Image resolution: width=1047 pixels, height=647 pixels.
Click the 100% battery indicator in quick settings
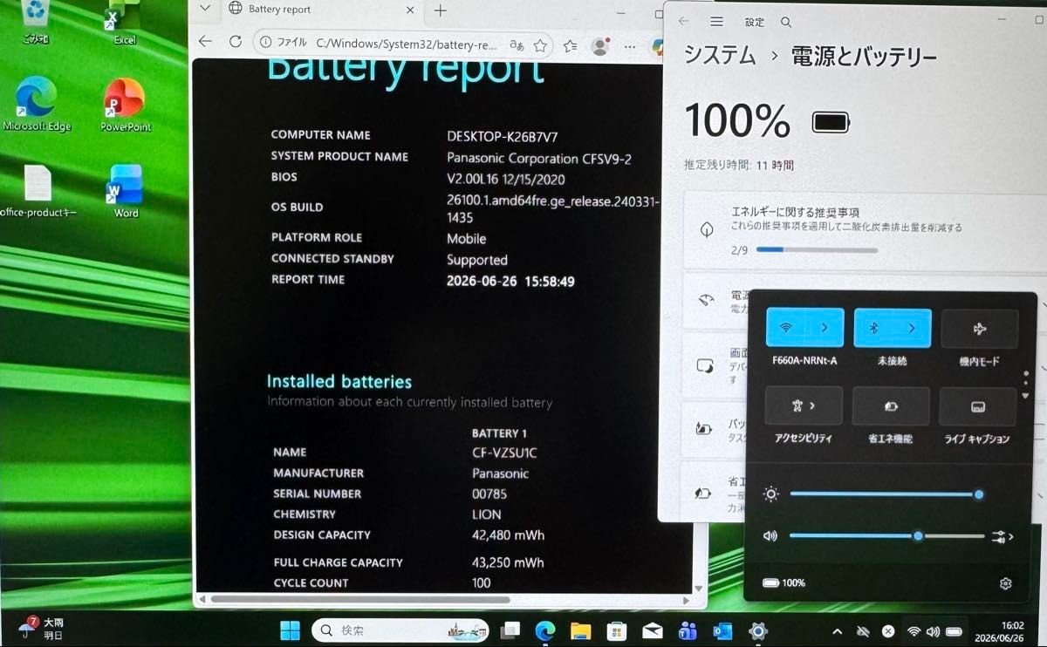point(784,583)
